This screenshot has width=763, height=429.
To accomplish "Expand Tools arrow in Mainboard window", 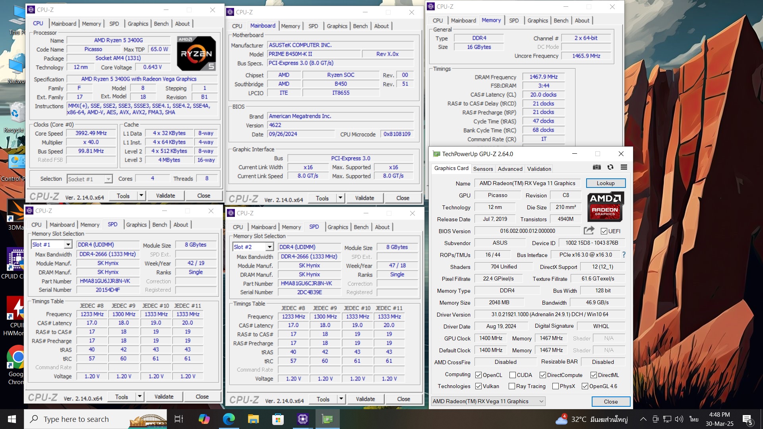I will 340,198.
